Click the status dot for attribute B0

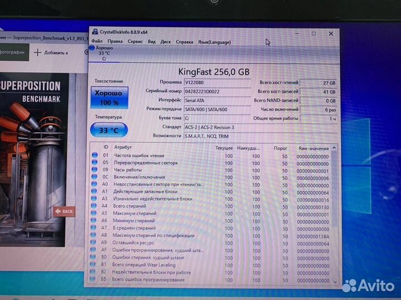[x=93, y=257]
